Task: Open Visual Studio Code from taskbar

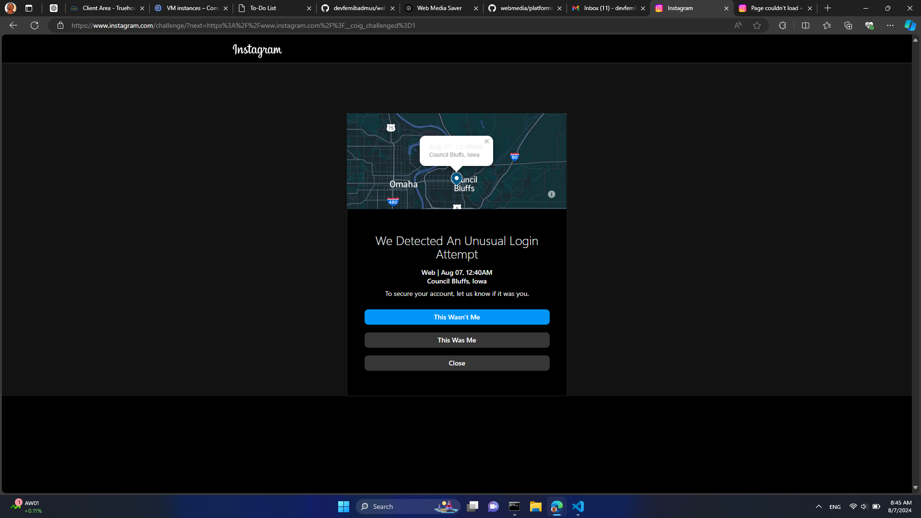Action: point(578,506)
